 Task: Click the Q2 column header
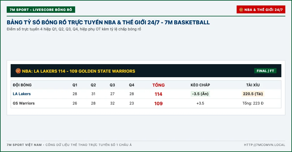click(93, 85)
